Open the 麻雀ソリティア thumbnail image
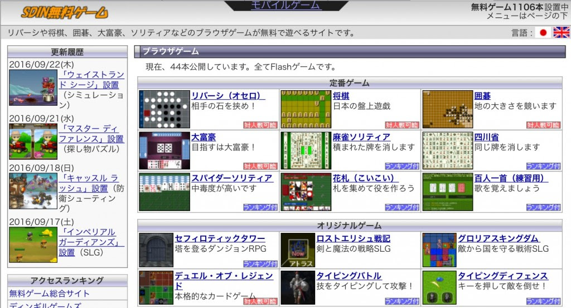 coord(306,150)
